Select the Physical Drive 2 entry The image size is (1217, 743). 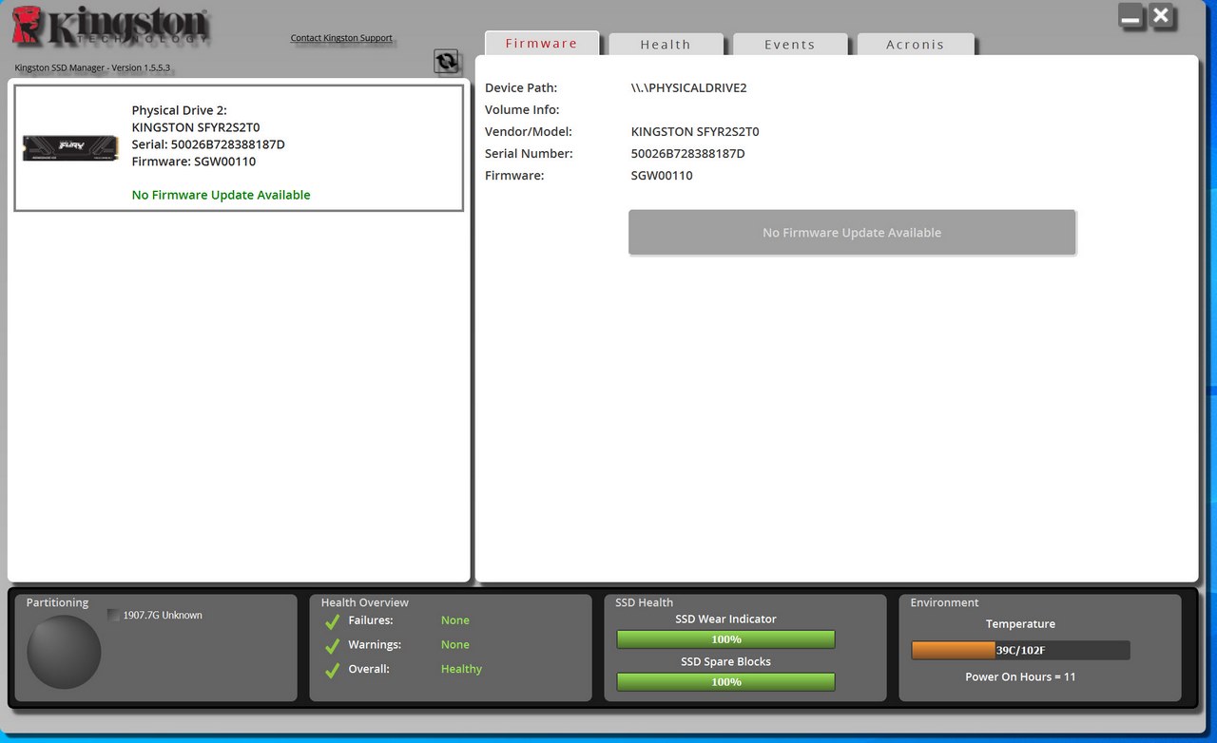pos(239,147)
